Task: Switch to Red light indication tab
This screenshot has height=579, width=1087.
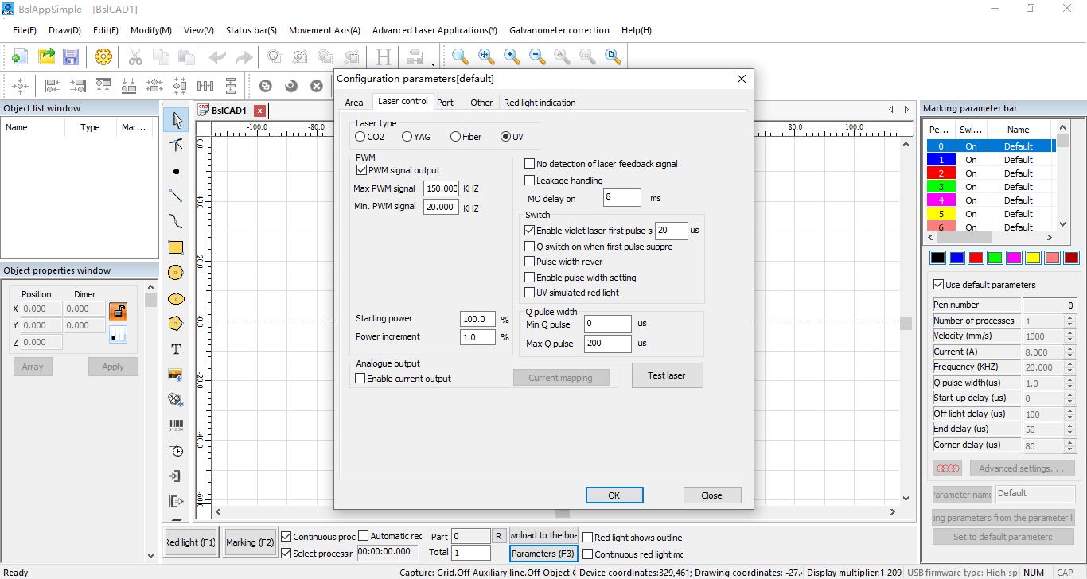Action: pyautogui.click(x=539, y=103)
